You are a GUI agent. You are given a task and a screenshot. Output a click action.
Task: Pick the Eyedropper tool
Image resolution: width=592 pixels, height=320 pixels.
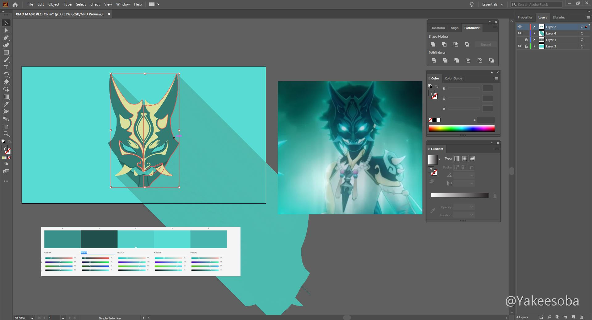[x=6, y=104]
